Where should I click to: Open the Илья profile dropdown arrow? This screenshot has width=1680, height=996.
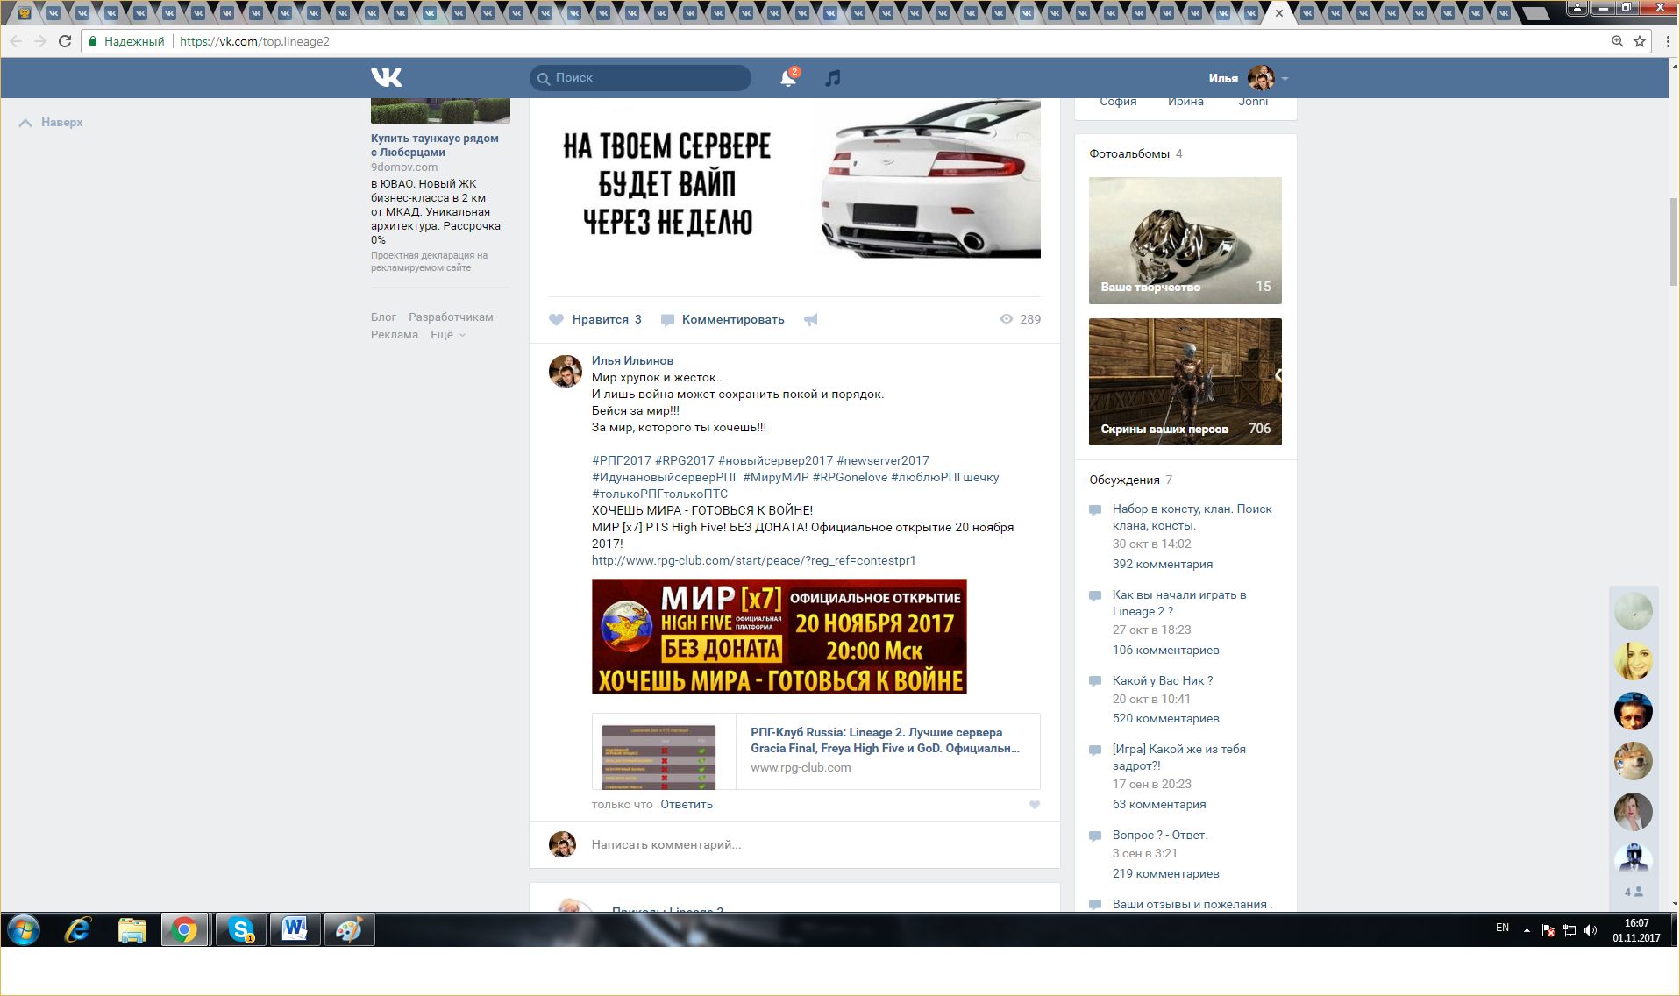coord(1285,79)
